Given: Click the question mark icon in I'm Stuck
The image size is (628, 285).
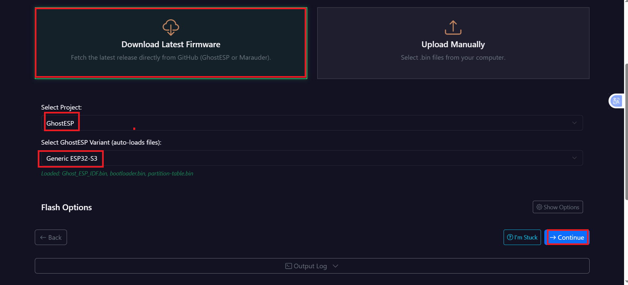Looking at the screenshot, I should tap(510, 237).
